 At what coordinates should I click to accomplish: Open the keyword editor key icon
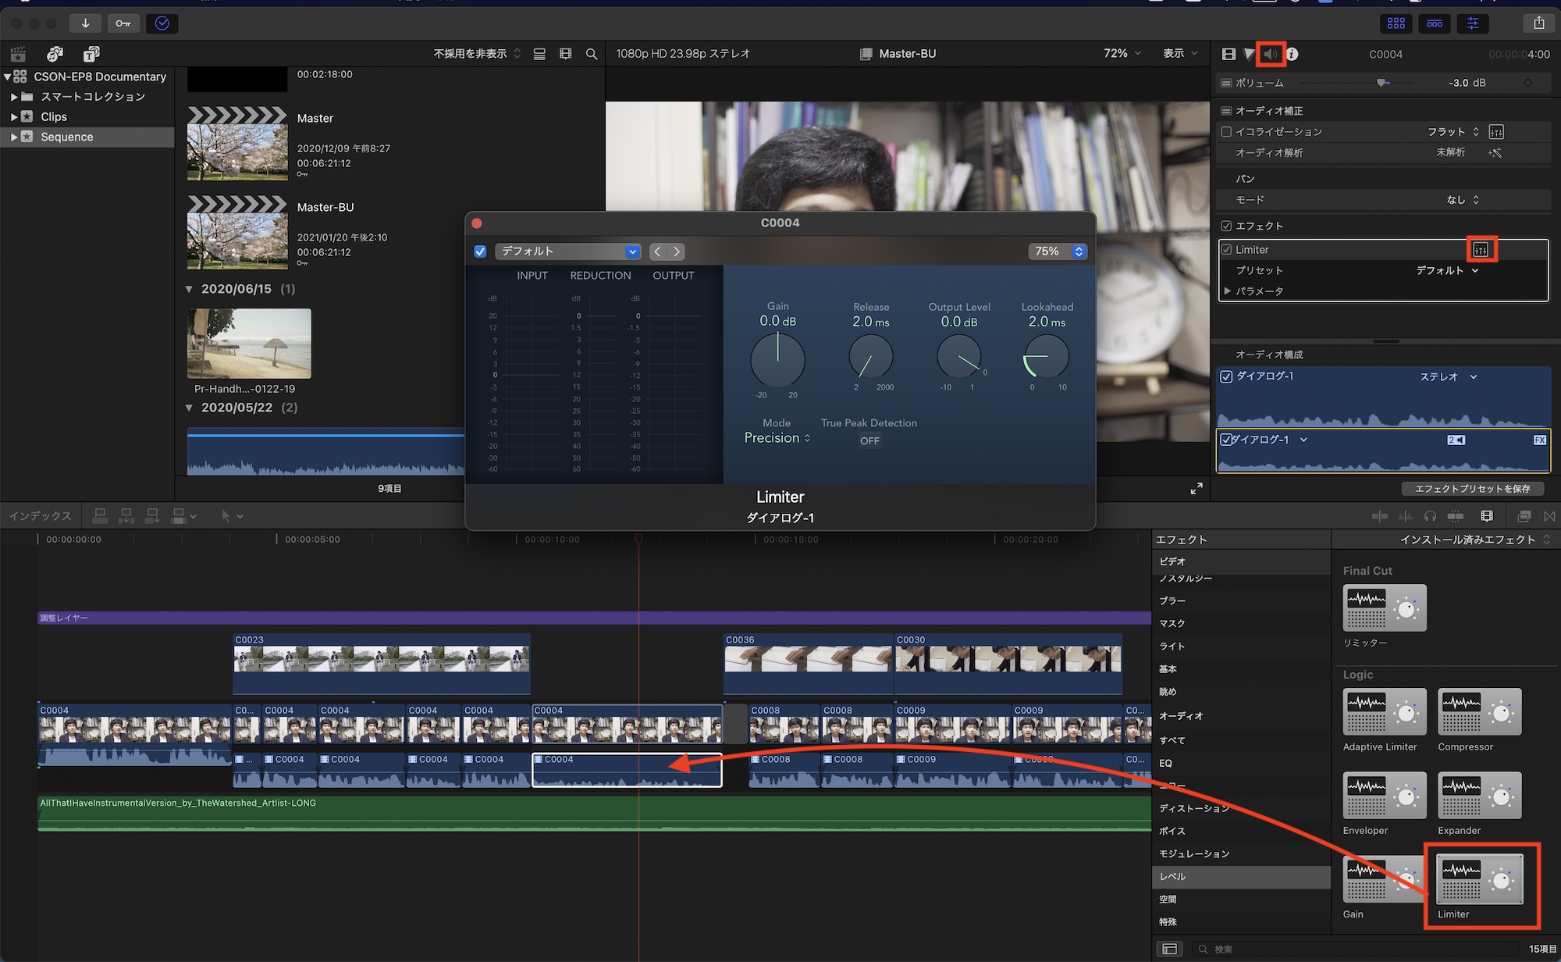point(123,23)
